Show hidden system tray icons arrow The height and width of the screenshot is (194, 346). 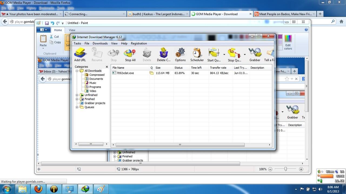tap(296, 189)
